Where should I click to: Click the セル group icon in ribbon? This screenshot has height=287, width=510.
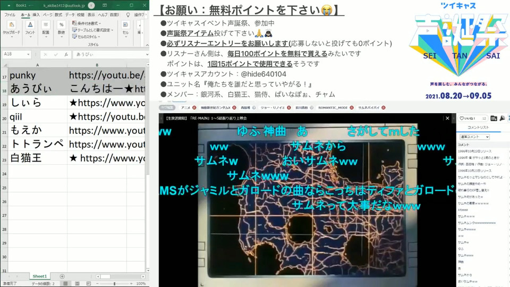tap(125, 25)
